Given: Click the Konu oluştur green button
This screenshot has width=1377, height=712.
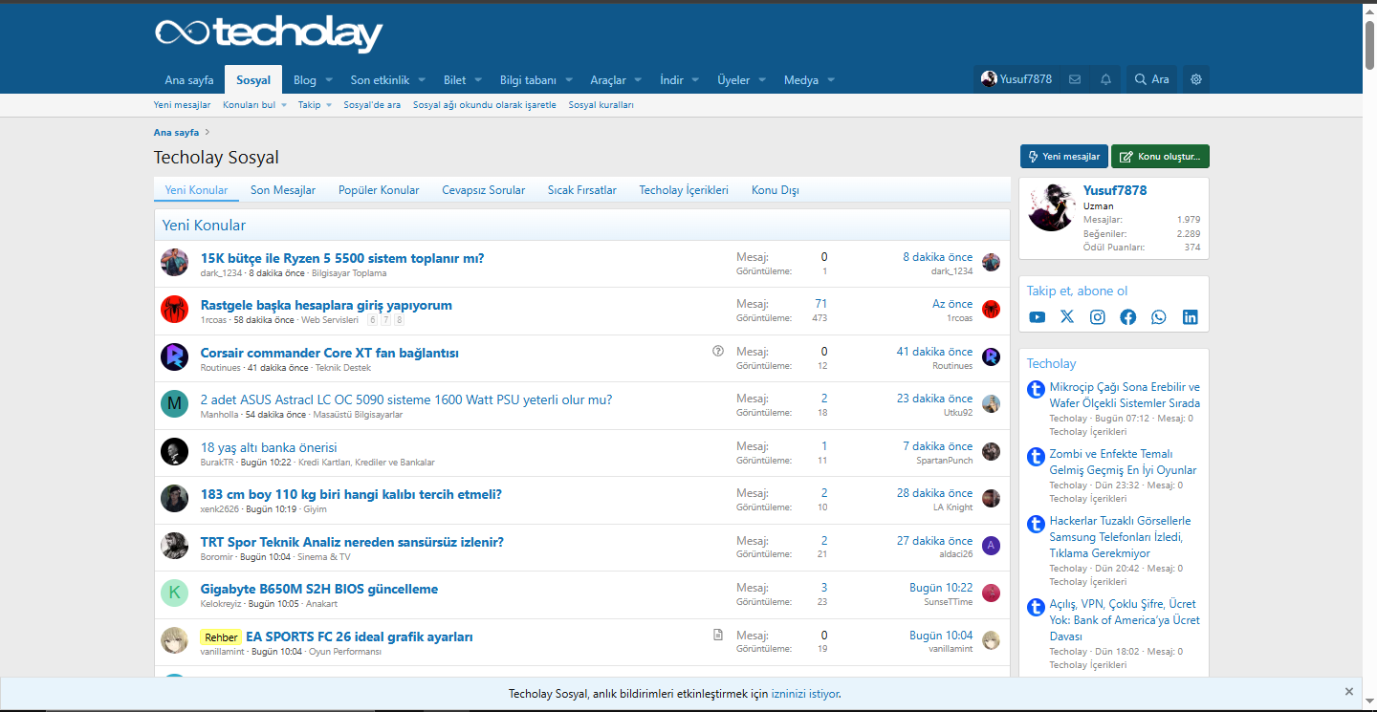Looking at the screenshot, I should (x=1160, y=156).
